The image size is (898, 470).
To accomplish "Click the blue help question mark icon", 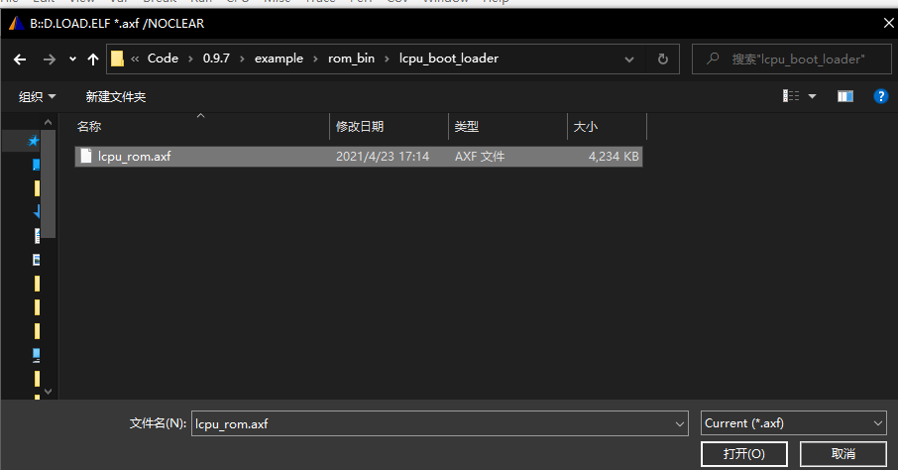I will (880, 96).
